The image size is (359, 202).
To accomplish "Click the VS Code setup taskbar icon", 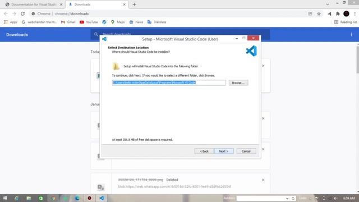I will (x=102, y=198).
